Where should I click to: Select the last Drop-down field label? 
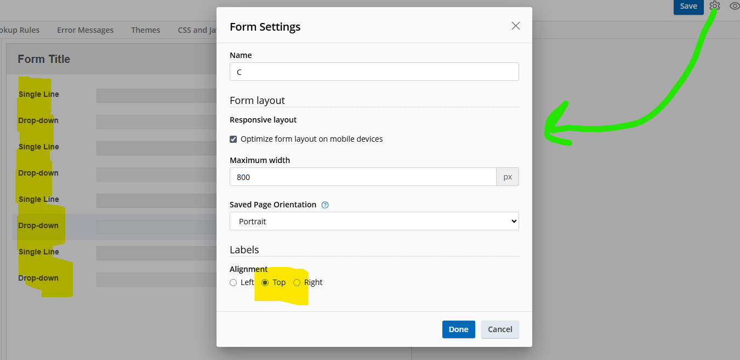point(38,278)
